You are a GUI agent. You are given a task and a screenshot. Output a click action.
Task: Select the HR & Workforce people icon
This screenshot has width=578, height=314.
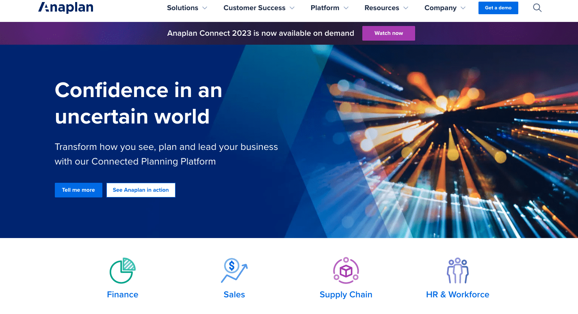[458, 271]
